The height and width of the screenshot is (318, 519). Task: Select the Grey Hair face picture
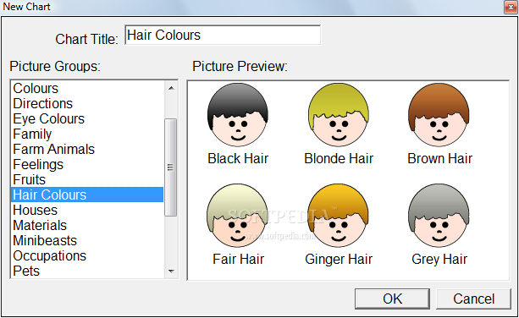tap(439, 216)
